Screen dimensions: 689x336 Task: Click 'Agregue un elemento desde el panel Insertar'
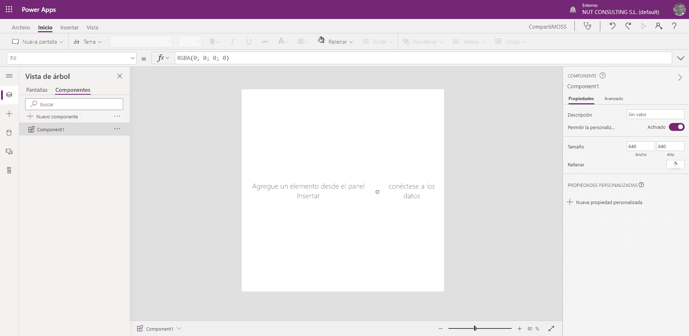point(308,191)
